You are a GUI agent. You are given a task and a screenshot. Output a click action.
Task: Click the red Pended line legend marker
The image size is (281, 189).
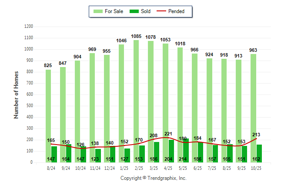163,11
